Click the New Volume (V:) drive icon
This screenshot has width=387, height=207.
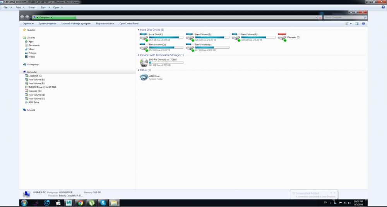pos(190,47)
